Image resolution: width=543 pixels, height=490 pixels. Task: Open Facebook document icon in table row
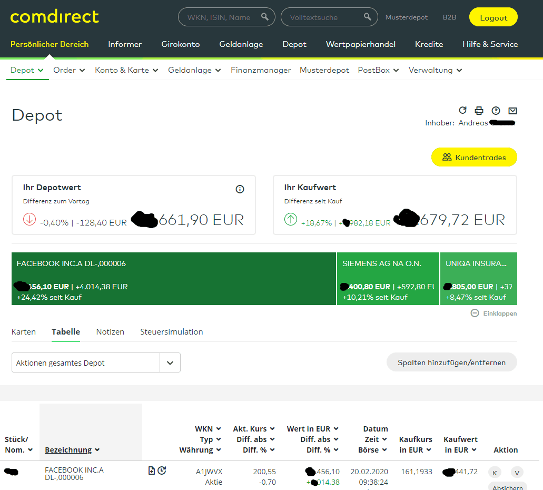pos(151,471)
